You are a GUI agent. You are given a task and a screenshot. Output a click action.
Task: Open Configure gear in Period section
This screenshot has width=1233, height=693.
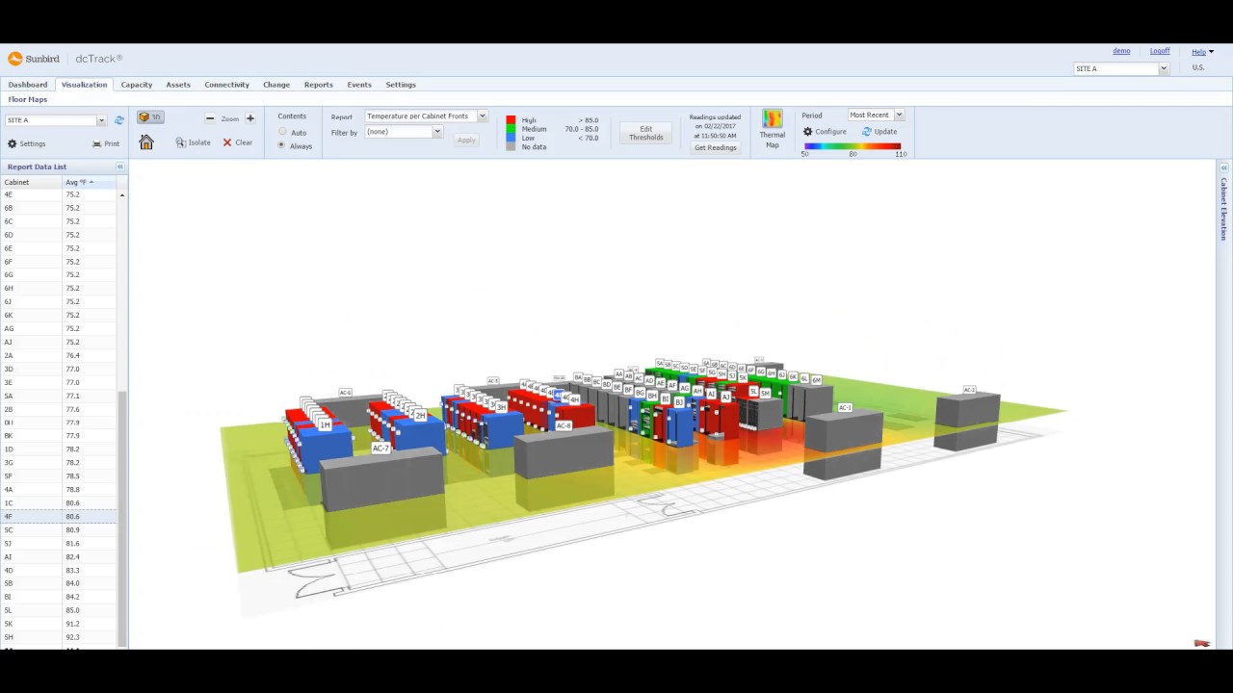point(825,132)
